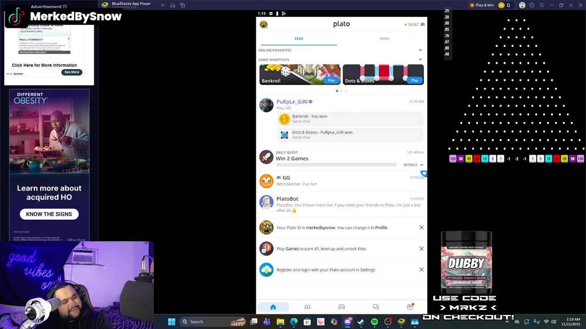
Task: Open the BlueStacks help question mark
Action: point(532,5)
